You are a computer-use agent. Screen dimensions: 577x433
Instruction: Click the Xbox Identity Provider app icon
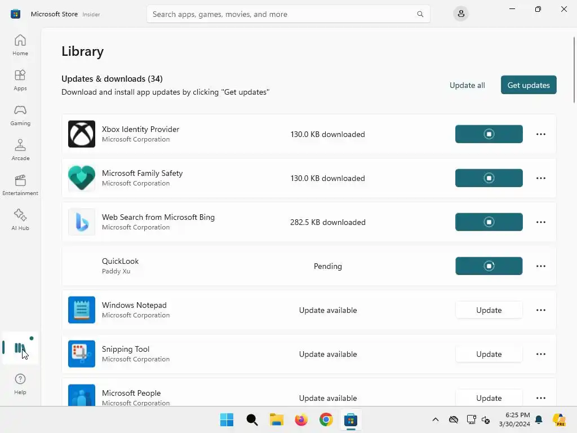[x=82, y=134]
